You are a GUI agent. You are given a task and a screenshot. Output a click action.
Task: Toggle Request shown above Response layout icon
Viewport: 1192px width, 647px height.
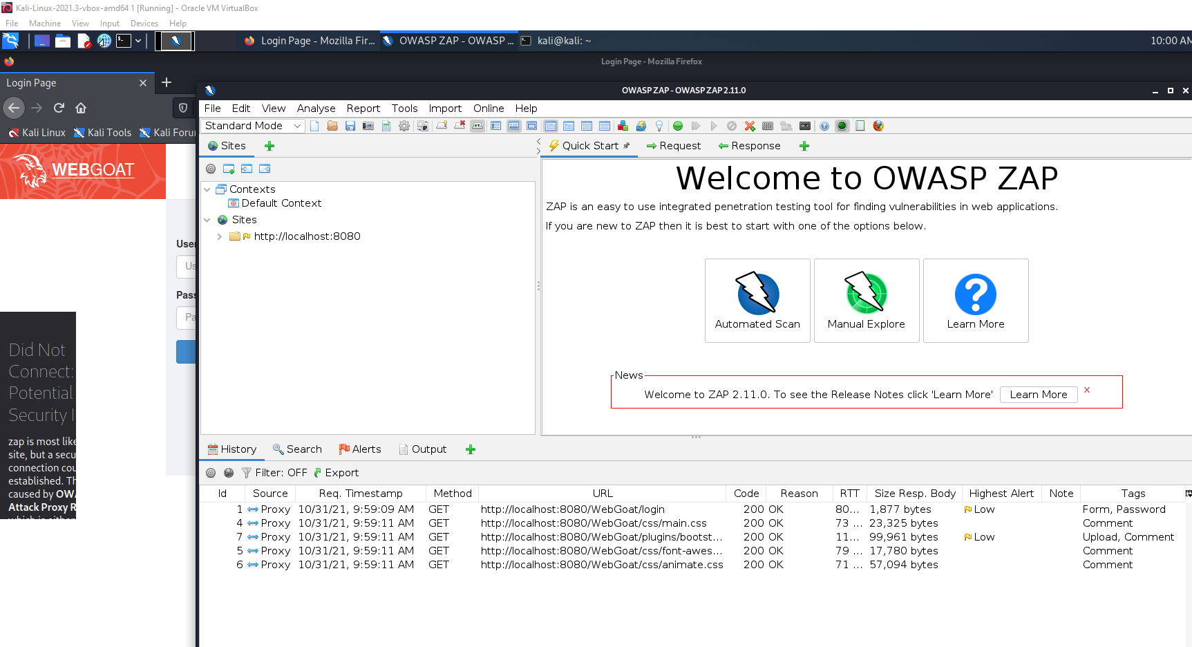pos(605,126)
